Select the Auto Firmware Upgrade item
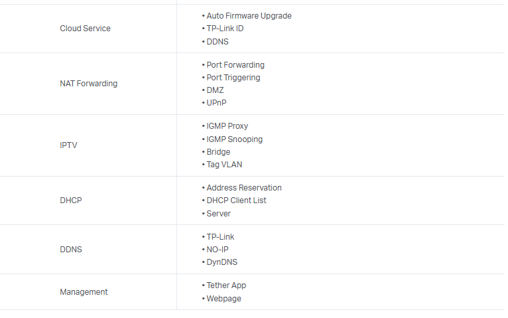Screen dimensions: 508x318 point(249,16)
